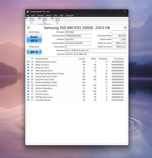Viewport: 152px width, 158px height.
Task: Click status orb for Wear Leveling Count
Action: click(28, 71)
